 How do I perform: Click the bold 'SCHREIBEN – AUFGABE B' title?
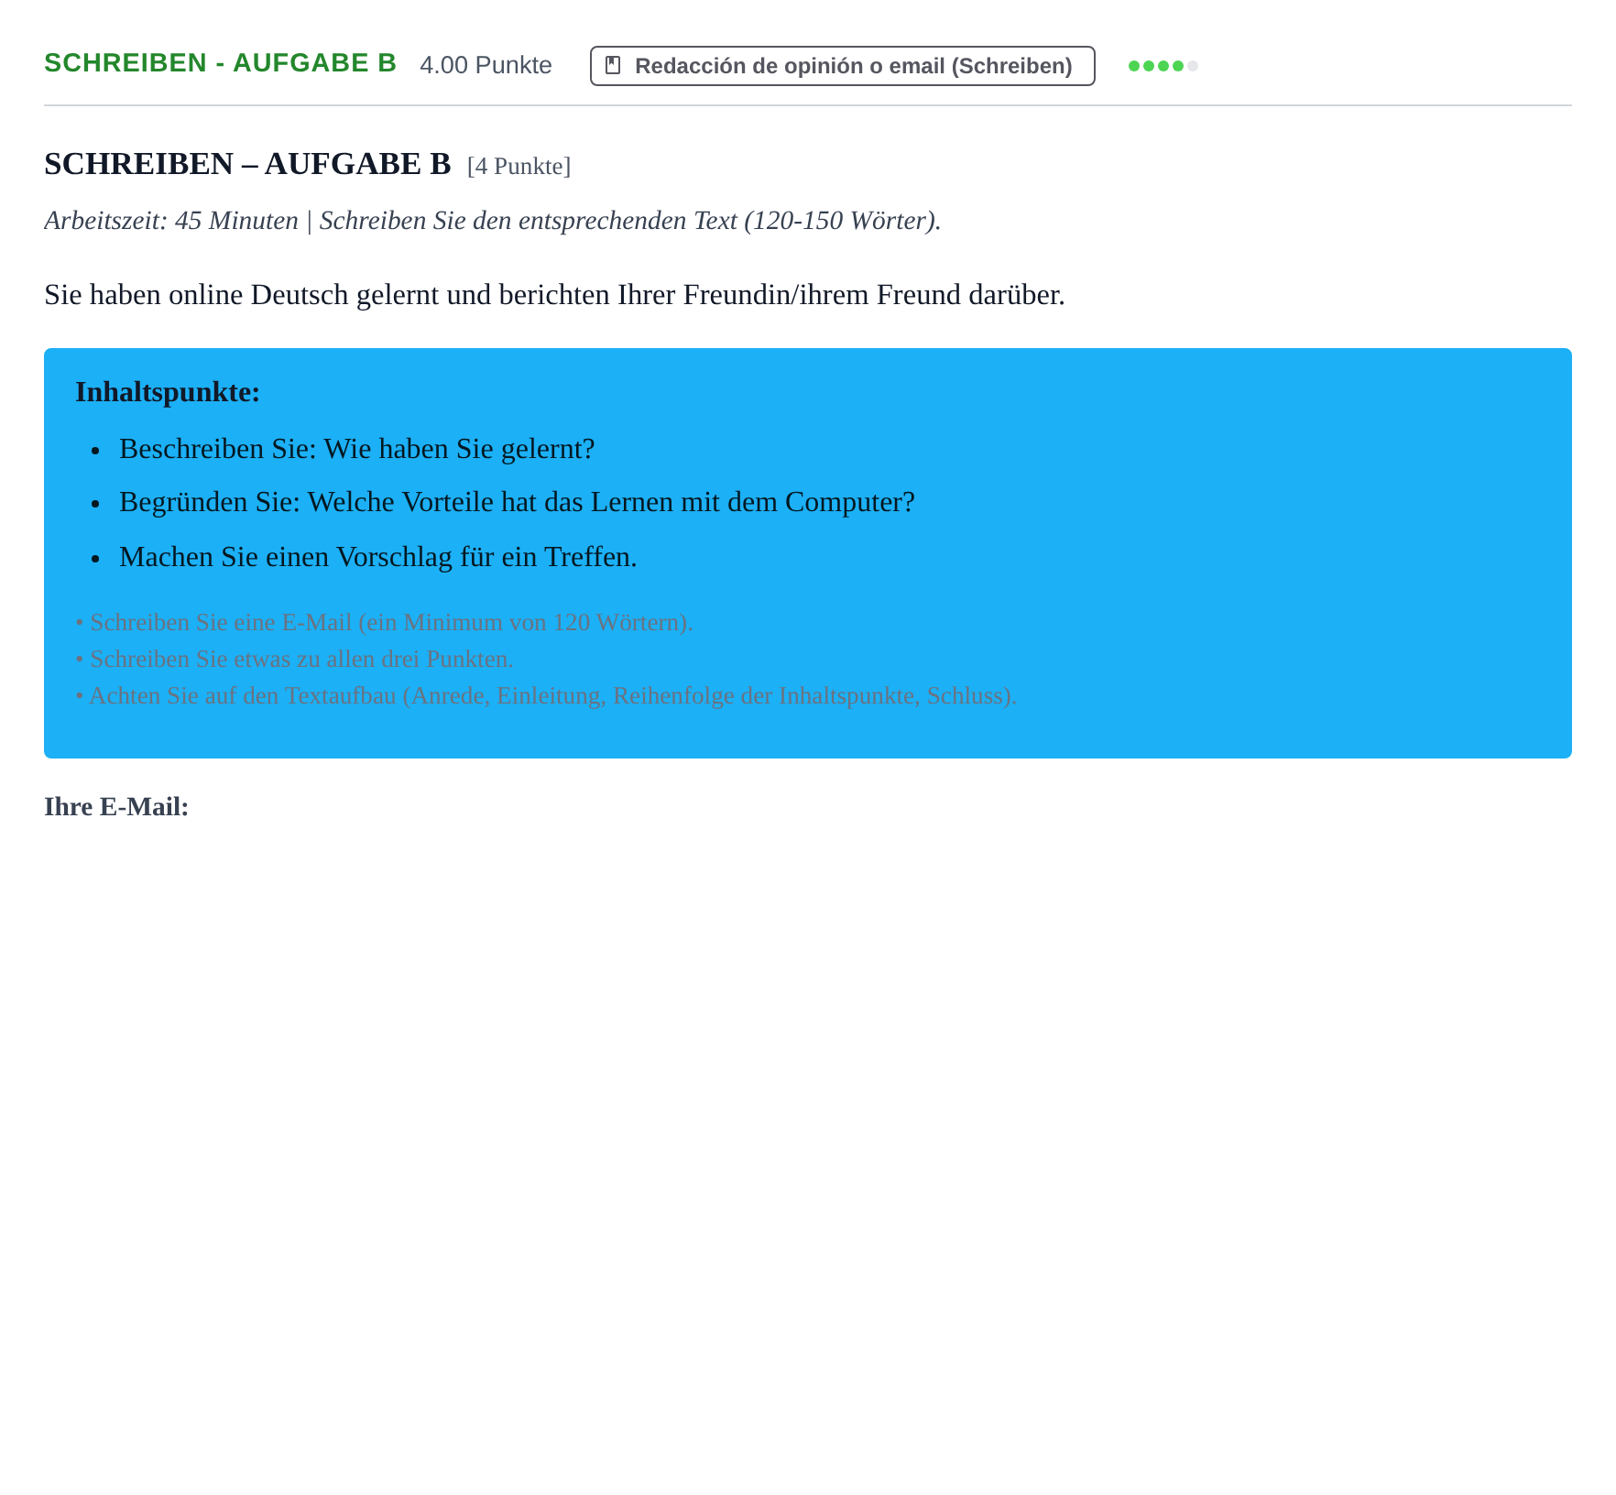pyautogui.click(x=247, y=164)
